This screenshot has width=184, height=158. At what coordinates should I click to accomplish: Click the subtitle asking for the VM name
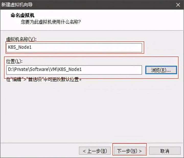point(51,22)
